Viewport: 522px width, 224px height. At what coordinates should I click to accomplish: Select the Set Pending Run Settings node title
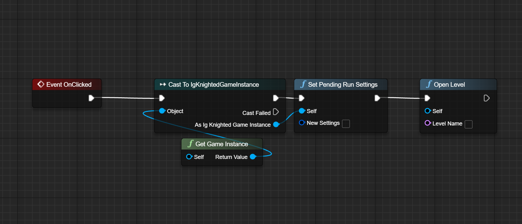(x=343, y=85)
